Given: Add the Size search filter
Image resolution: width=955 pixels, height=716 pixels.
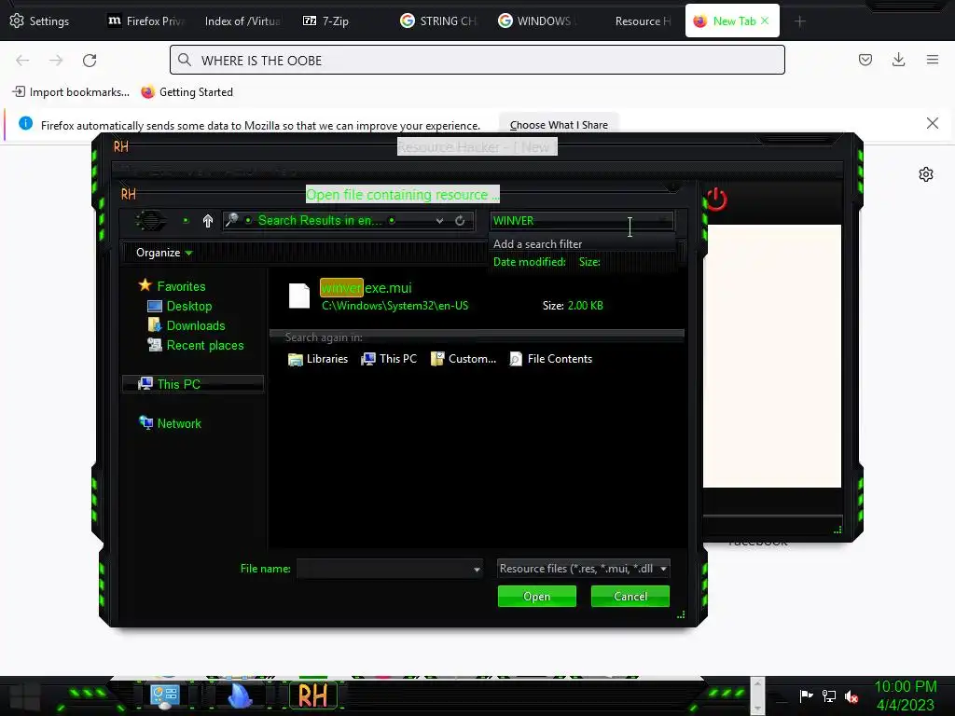Looking at the screenshot, I should tap(589, 262).
